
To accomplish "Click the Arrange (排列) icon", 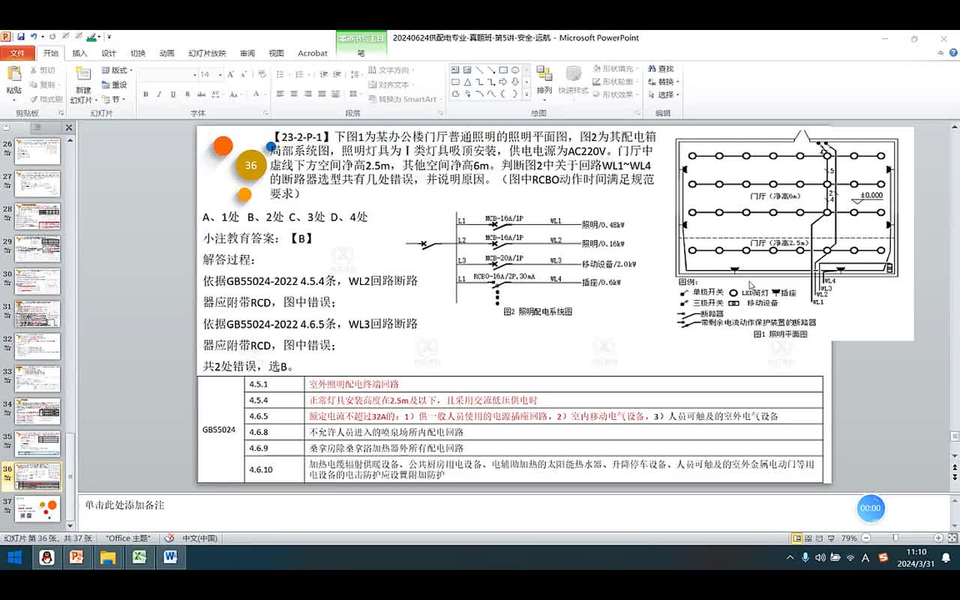I will pyautogui.click(x=544, y=79).
